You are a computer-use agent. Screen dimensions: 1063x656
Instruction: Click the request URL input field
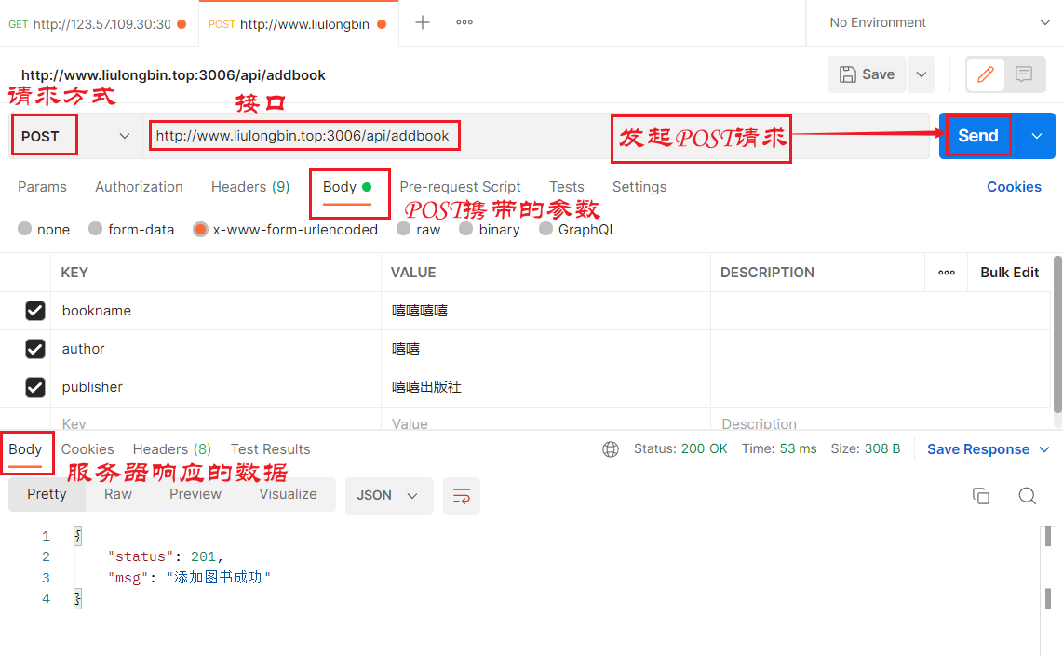535,136
